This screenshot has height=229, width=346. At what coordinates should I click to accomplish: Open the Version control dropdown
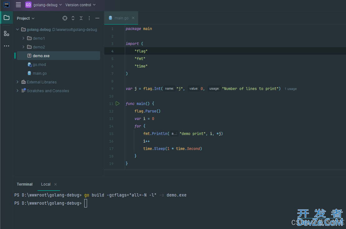pos(80,5)
